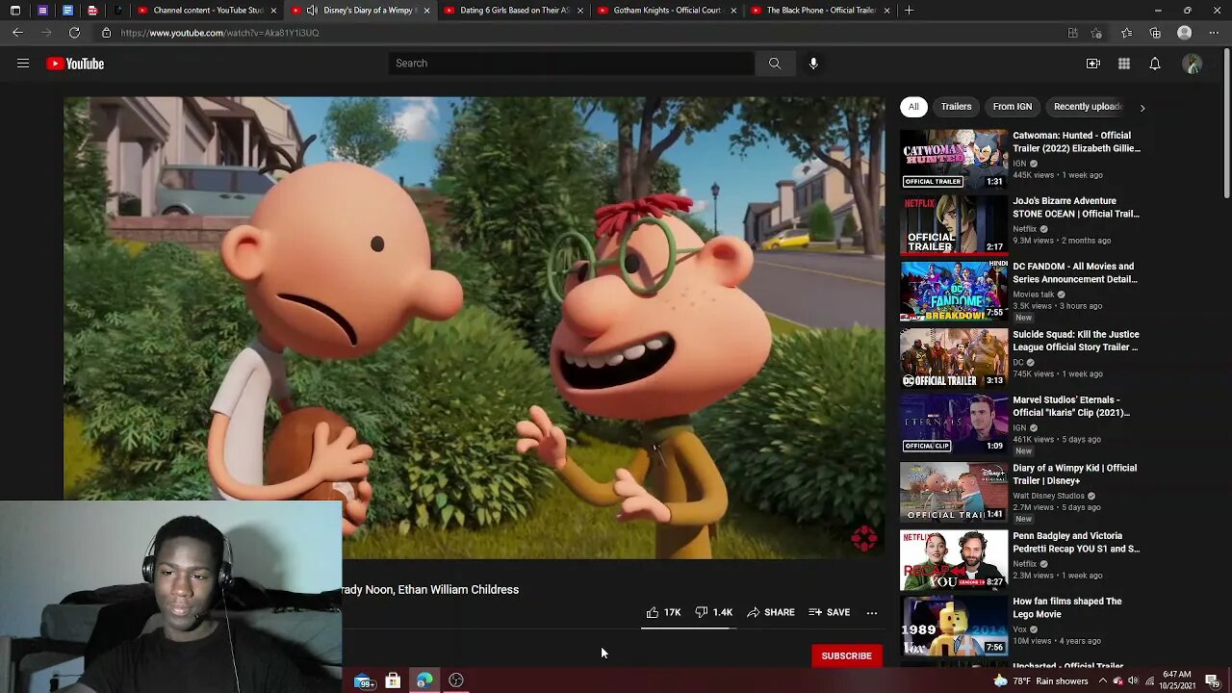Click the weather Rain showers taskbar widget

point(1043,681)
